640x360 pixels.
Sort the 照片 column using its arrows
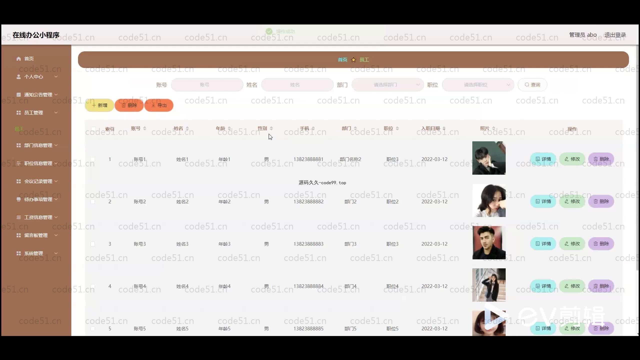pos(493,128)
